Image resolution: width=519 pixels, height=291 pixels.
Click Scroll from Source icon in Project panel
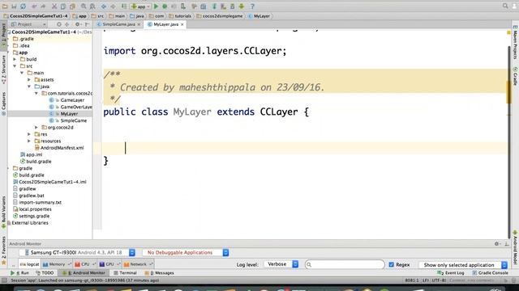click(59, 24)
